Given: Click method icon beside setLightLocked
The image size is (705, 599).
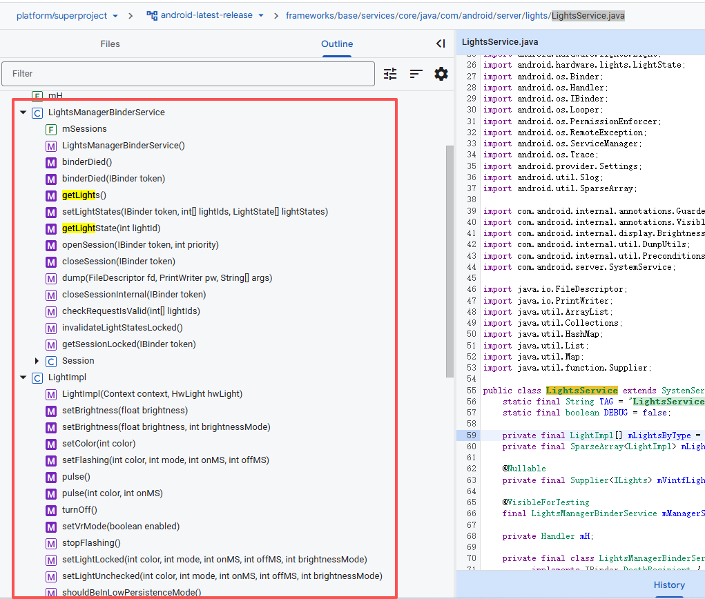Looking at the screenshot, I should click(x=51, y=560).
